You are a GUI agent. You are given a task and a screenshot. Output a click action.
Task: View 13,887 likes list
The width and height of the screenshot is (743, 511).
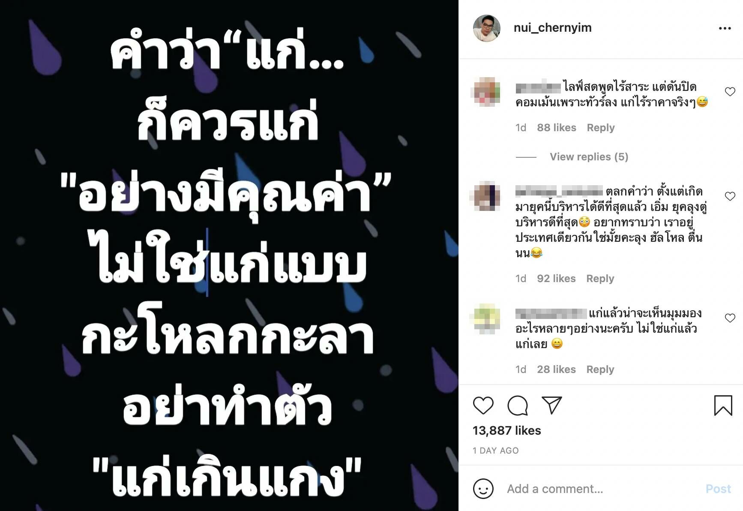[506, 430]
